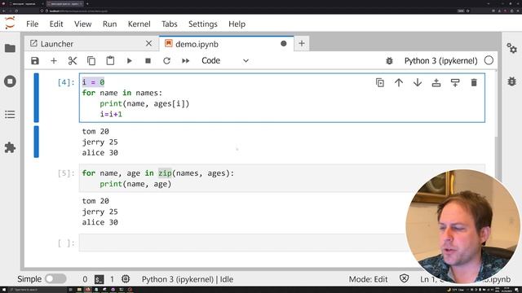
Task: Click the JupyterLab logo
Action: 10,24
